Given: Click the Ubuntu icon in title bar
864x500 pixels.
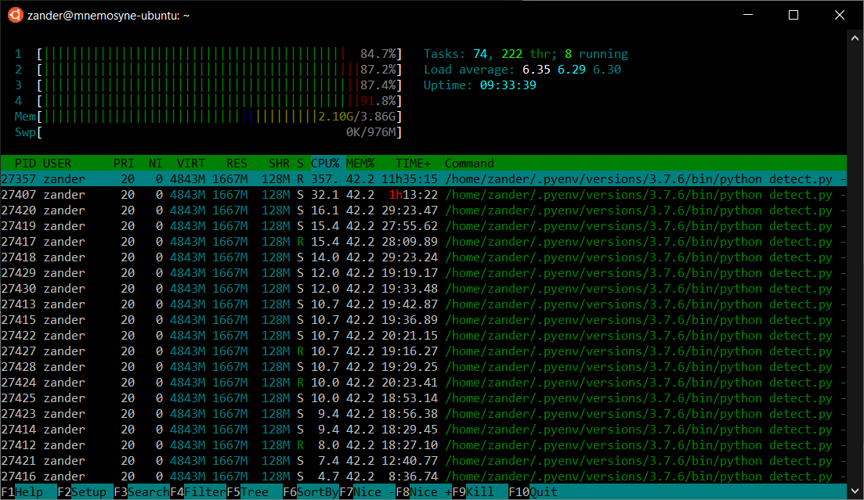Looking at the screenshot, I should pyautogui.click(x=14, y=15).
